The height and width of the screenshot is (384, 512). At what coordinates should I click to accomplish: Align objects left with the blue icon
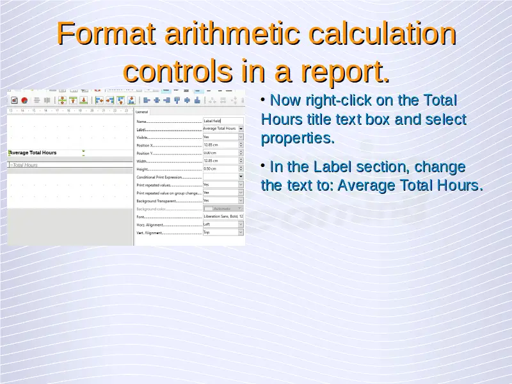(x=147, y=100)
